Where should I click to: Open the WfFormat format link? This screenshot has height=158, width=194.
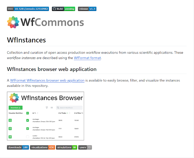(x=88, y=58)
